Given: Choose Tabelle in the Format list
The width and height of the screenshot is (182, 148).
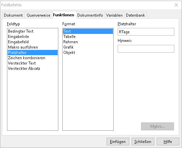Looking at the screenshot, I should pos(88,37).
